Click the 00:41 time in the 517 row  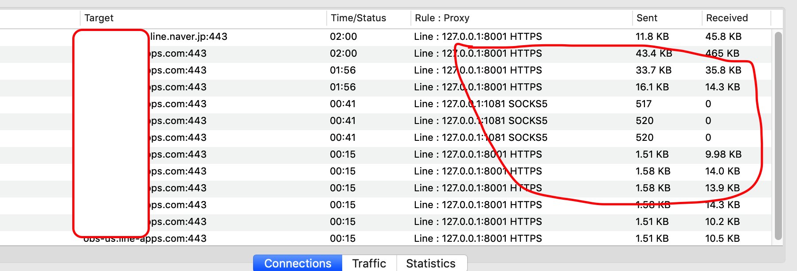pos(343,104)
